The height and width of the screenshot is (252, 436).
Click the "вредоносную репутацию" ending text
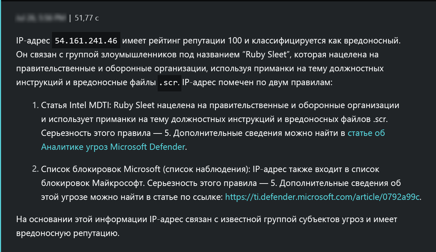click(68, 233)
